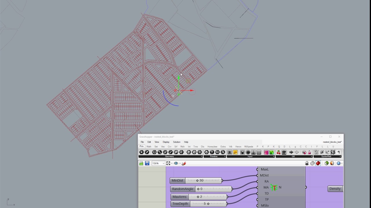Choose the Boolean primitive parameter icon
371x208 pixels.
[206, 152]
